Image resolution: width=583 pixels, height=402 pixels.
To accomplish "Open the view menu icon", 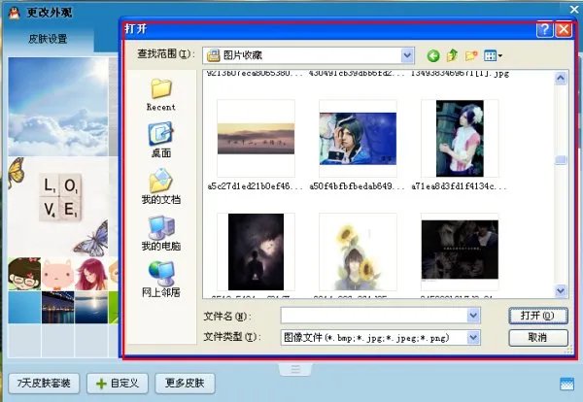I will 493,55.
